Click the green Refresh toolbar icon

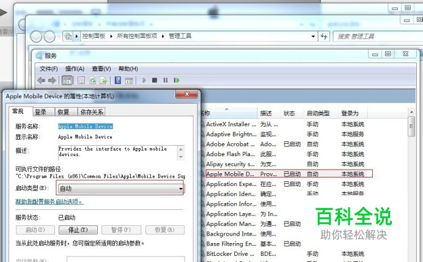click(92, 80)
